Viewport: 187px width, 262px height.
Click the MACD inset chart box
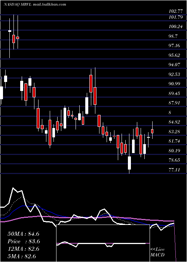[103, 243]
